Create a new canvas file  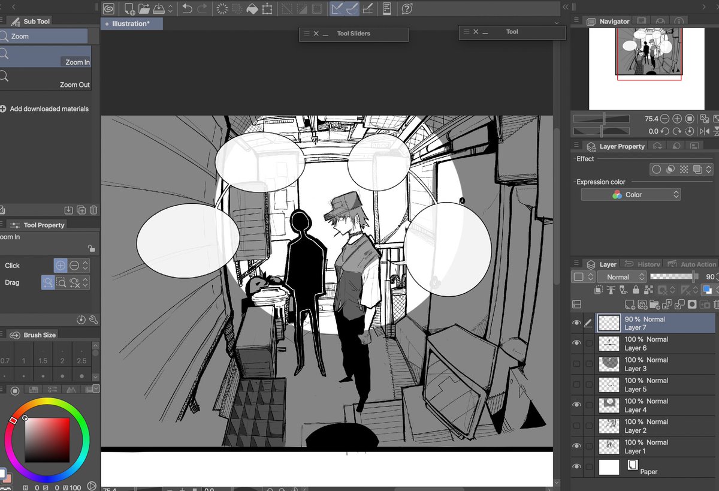point(129,8)
